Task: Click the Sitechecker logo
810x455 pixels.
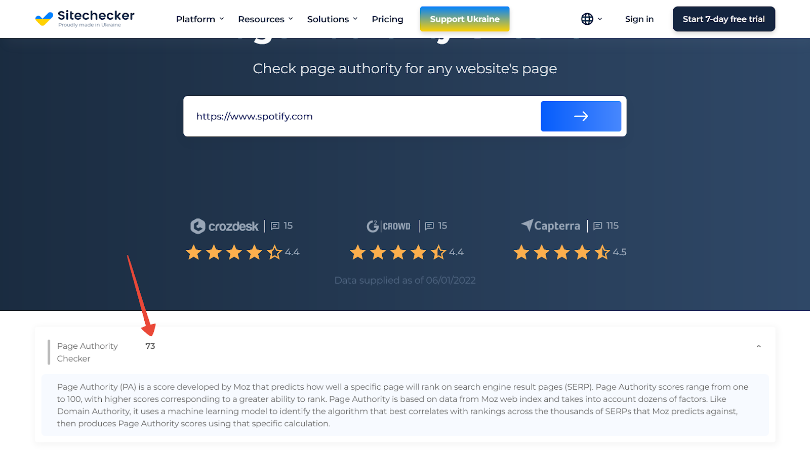Action: click(x=85, y=19)
